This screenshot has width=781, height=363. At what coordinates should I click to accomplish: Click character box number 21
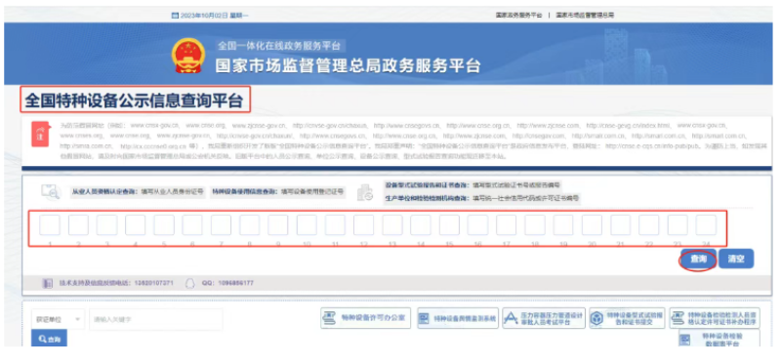click(x=621, y=225)
